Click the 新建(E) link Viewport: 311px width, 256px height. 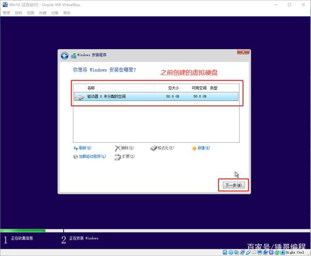[x=204, y=148]
